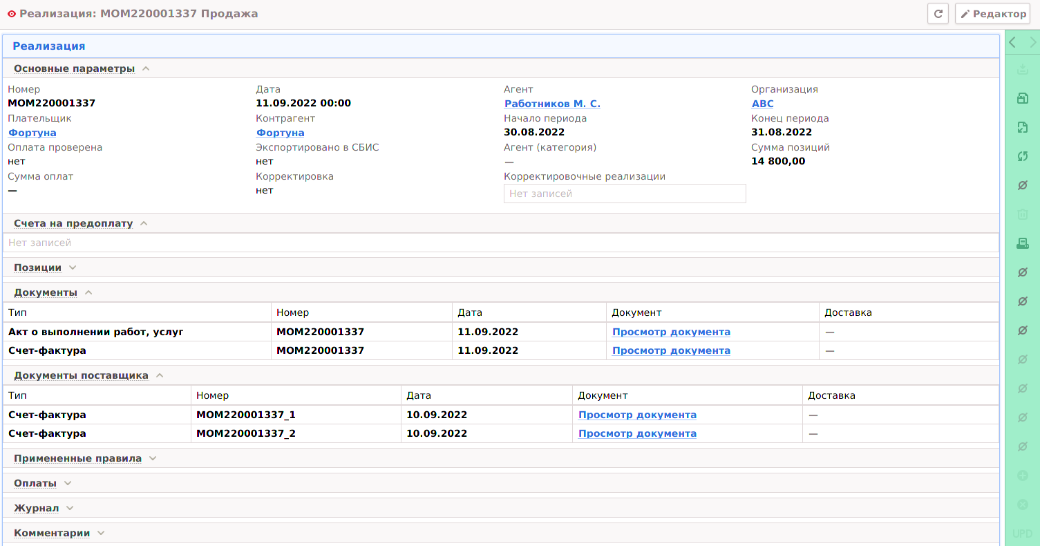1040x546 pixels.
Task: Open agent link Работников М. С.
Action: tap(552, 104)
